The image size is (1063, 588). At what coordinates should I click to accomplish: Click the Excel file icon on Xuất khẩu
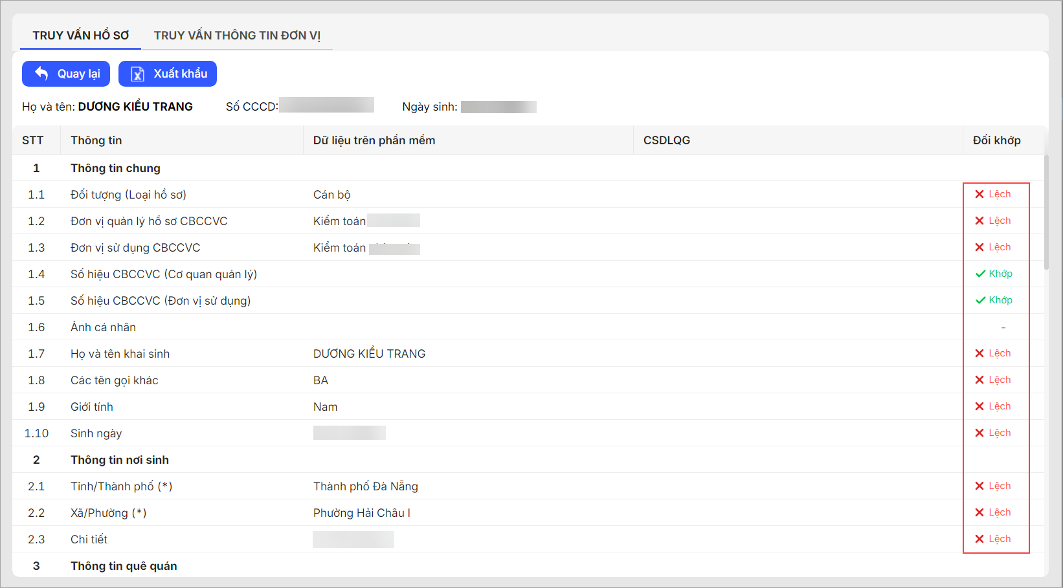(x=137, y=74)
